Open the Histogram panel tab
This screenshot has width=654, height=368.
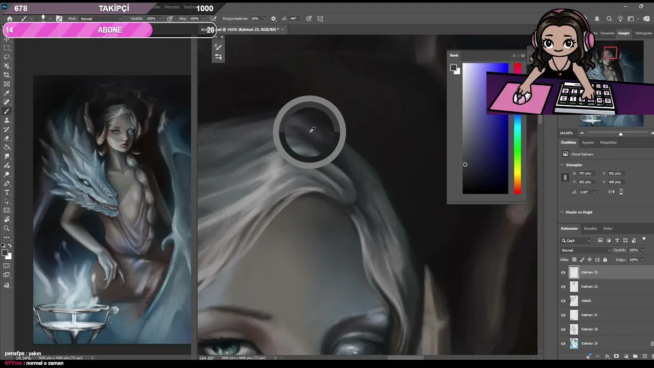pos(643,33)
